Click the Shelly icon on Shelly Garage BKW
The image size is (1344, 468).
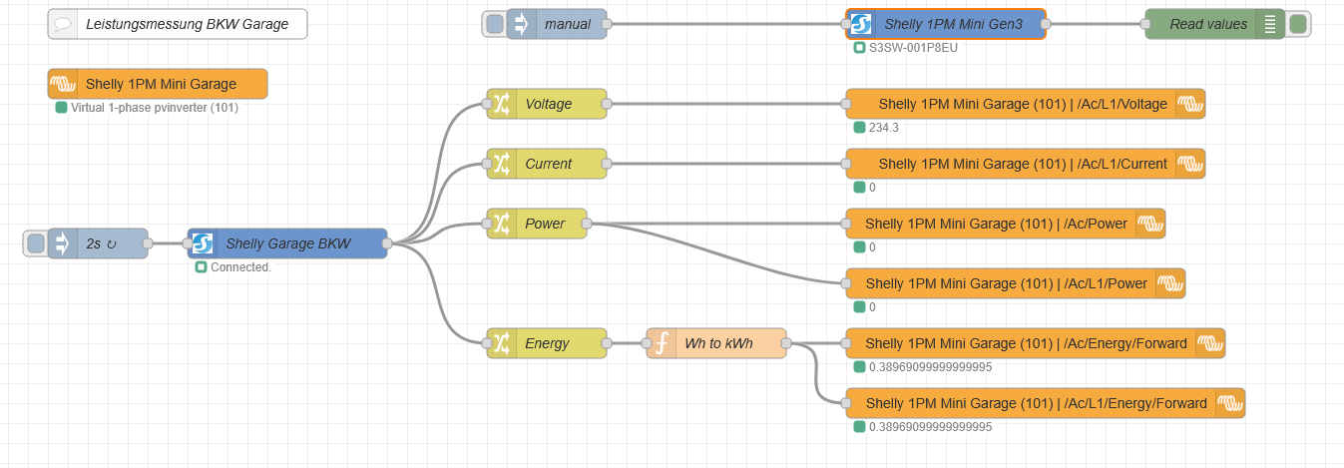click(x=203, y=243)
